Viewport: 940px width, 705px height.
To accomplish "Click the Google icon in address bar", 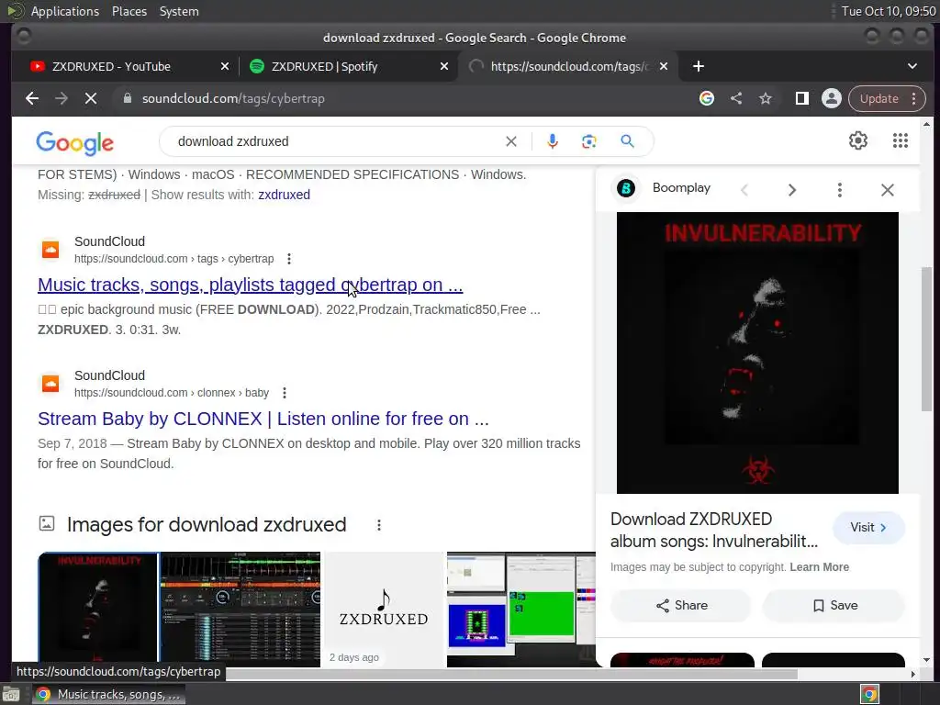I will (x=707, y=98).
